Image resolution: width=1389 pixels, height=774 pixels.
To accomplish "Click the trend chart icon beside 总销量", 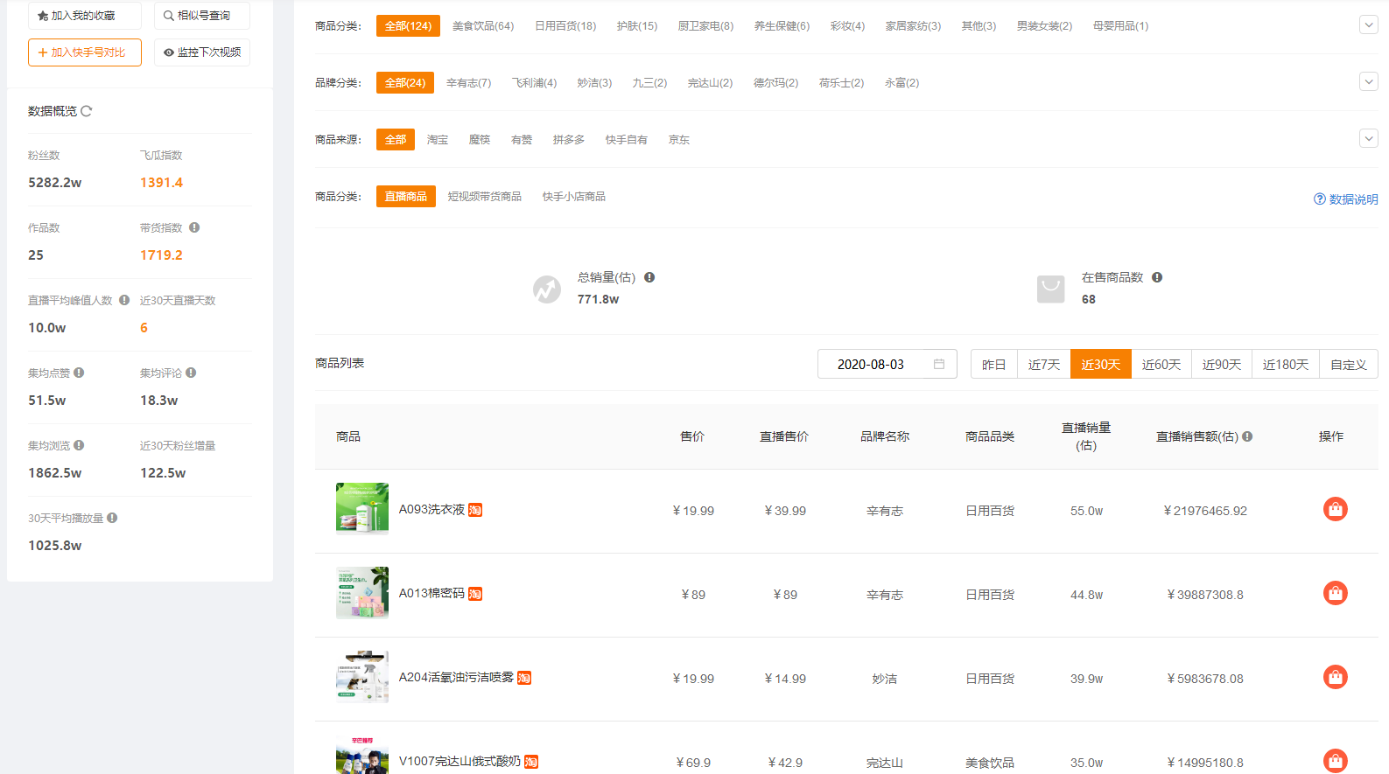I will [x=547, y=289].
